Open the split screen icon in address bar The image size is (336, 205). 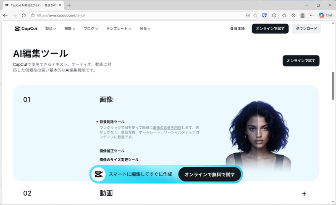(248, 16)
